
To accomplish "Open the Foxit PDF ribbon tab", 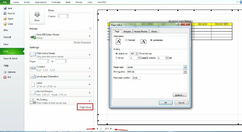I will (102, 2).
